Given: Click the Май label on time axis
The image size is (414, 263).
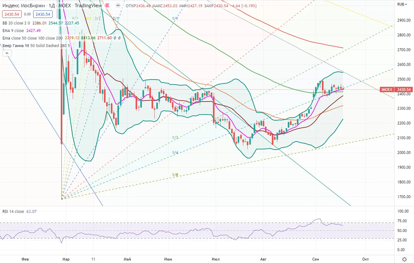Looking at the screenshot, I should 127,259.
